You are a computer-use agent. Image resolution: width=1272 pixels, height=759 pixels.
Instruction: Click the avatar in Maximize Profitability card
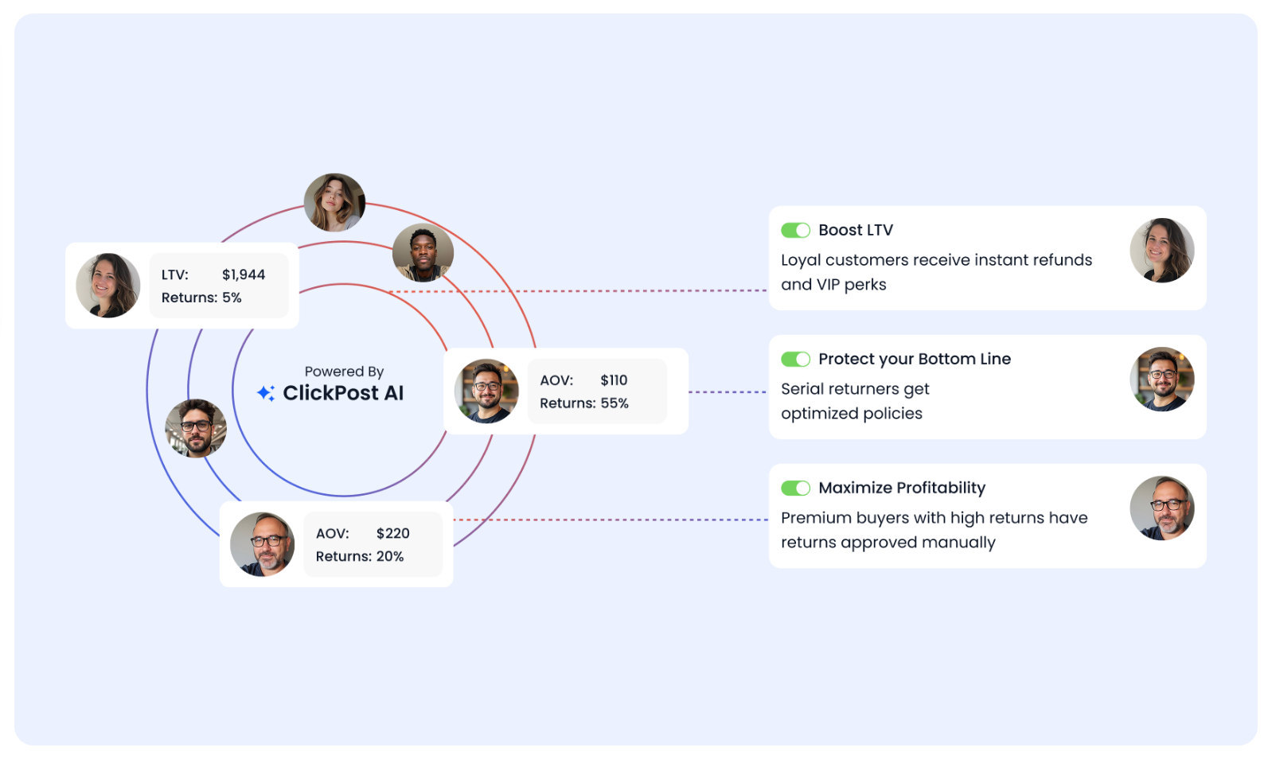point(1161,508)
